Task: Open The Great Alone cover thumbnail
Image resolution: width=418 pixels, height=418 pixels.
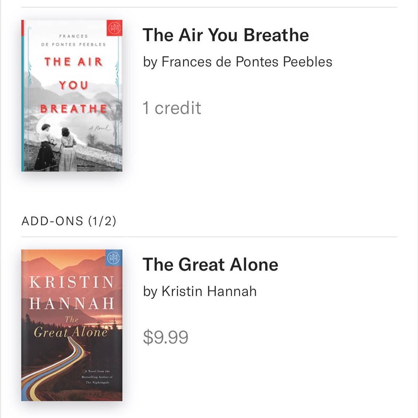Action: (72, 325)
